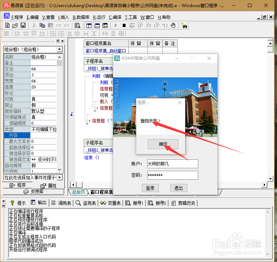Open the B.数据库 menu

click(x=81, y=17)
